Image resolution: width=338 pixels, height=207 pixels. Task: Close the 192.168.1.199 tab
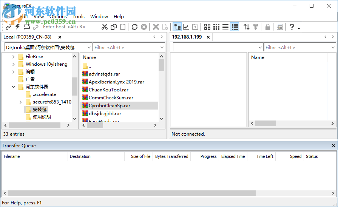tap(208, 37)
